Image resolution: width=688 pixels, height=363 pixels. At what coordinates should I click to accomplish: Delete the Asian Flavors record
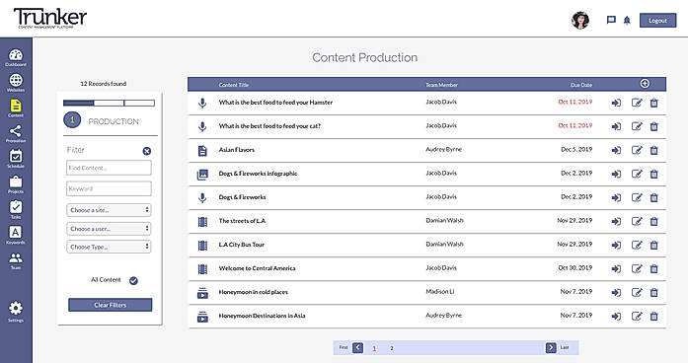coord(653,150)
